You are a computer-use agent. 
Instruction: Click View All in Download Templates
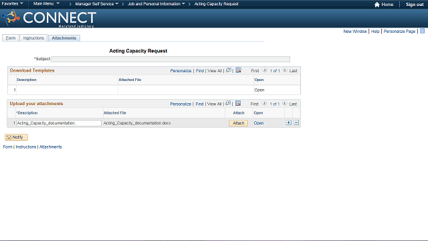pyautogui.click(x=215, y=71)
